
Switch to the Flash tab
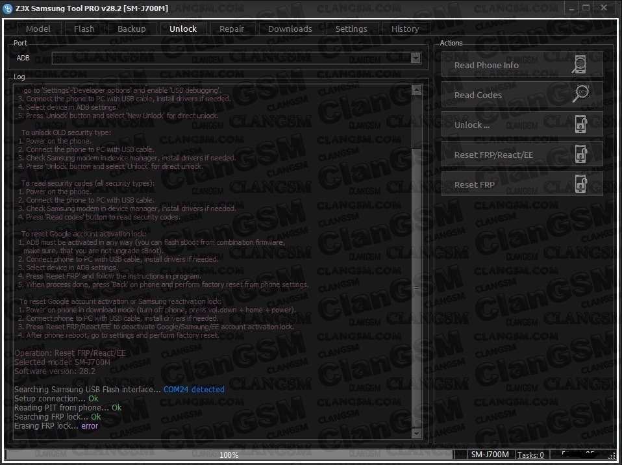(x=84, y=29)
